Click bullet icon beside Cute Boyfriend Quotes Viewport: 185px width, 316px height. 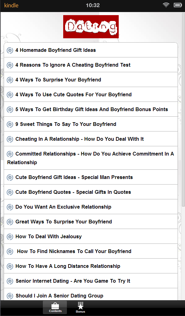(10, 192)
